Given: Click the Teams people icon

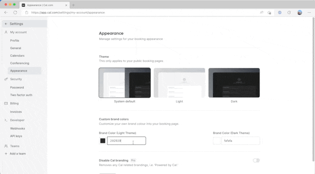Looking at the screenshot, I should point(6,146).
